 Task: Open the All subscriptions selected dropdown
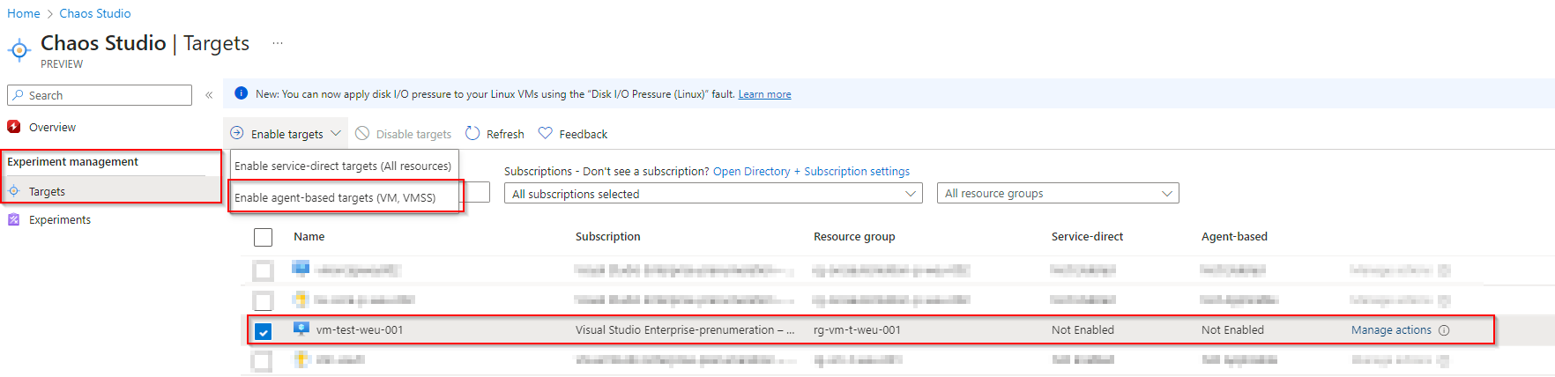713,194
